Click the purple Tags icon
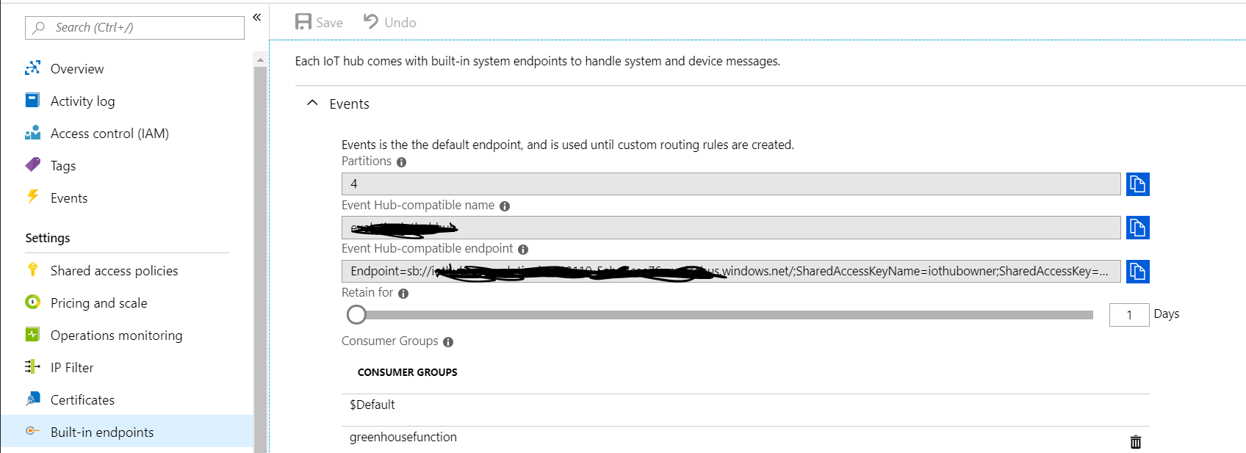 click(32, 164)
